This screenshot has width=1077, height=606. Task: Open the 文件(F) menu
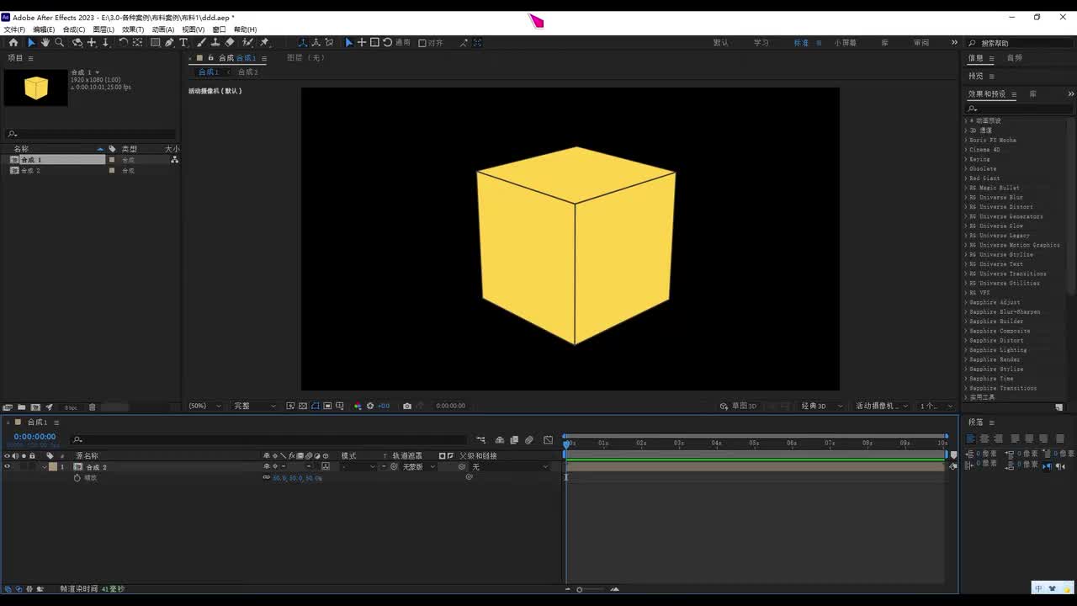pos(14,29)
